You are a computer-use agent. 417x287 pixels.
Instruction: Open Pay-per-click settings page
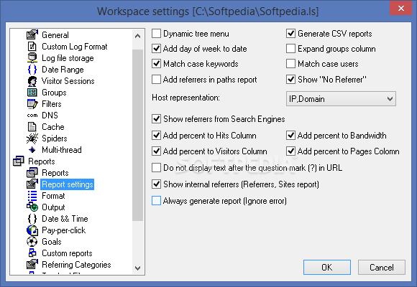[x=64, y=230]
